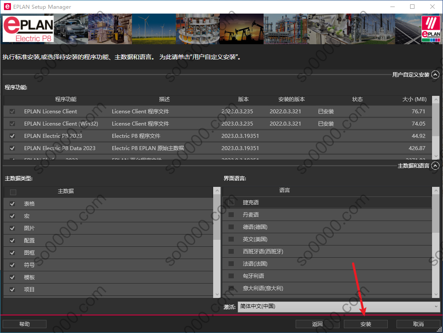Click language list scroll down arrow
This screenshot has width=443, height=333.
tap(436, 294)
